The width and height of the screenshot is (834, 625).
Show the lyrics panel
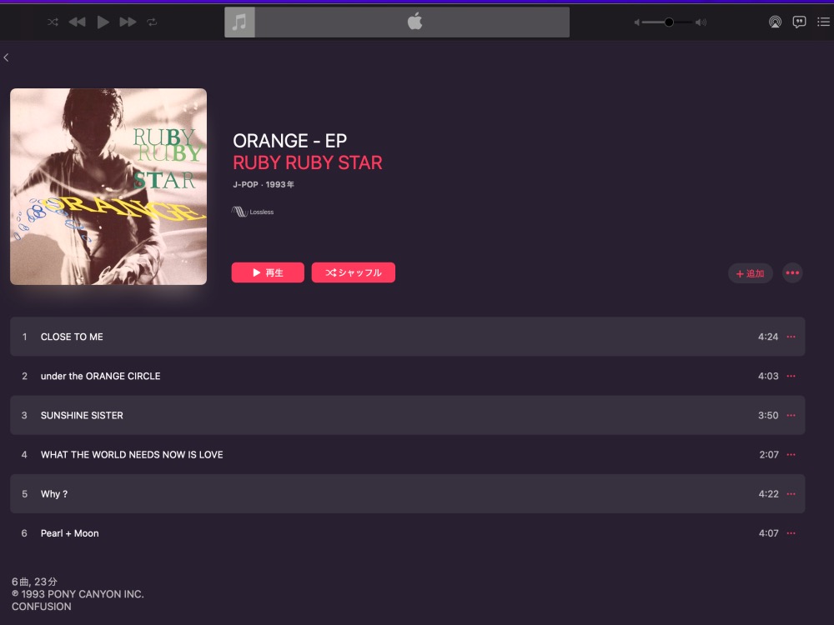[x=799, y=22]
